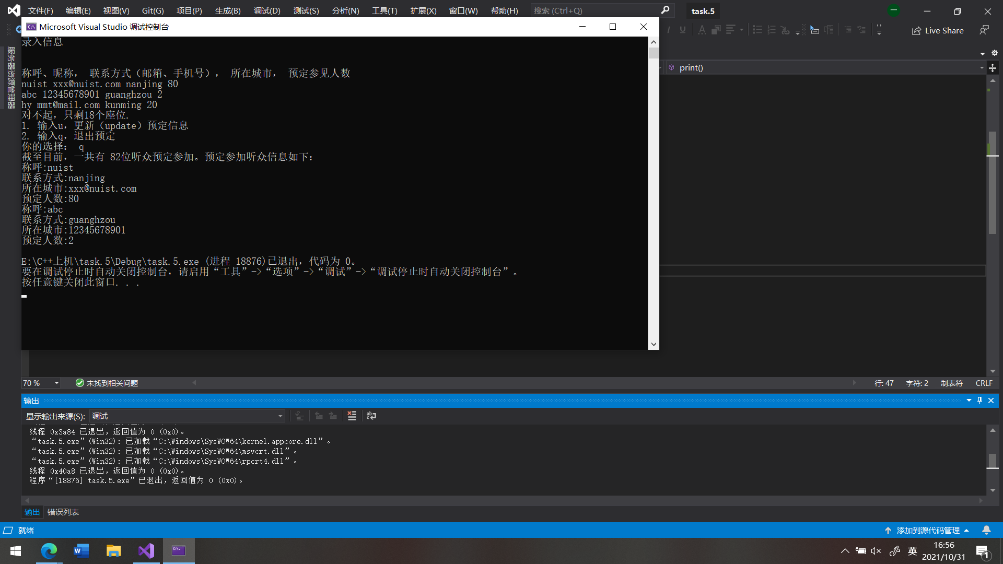
Task: Open the 工具(T) menu
Action: coord(384,10)
